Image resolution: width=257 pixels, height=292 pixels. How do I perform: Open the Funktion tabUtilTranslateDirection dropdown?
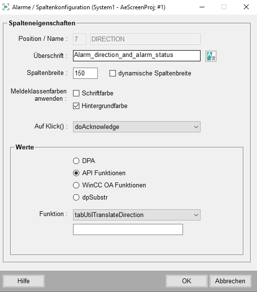tap(137, 215)
